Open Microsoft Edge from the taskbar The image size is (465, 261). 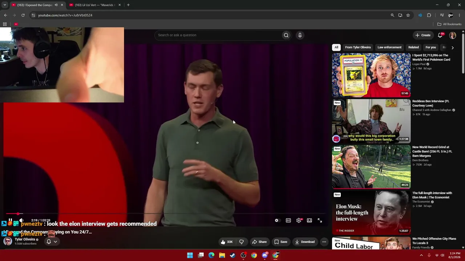[211, 256]
